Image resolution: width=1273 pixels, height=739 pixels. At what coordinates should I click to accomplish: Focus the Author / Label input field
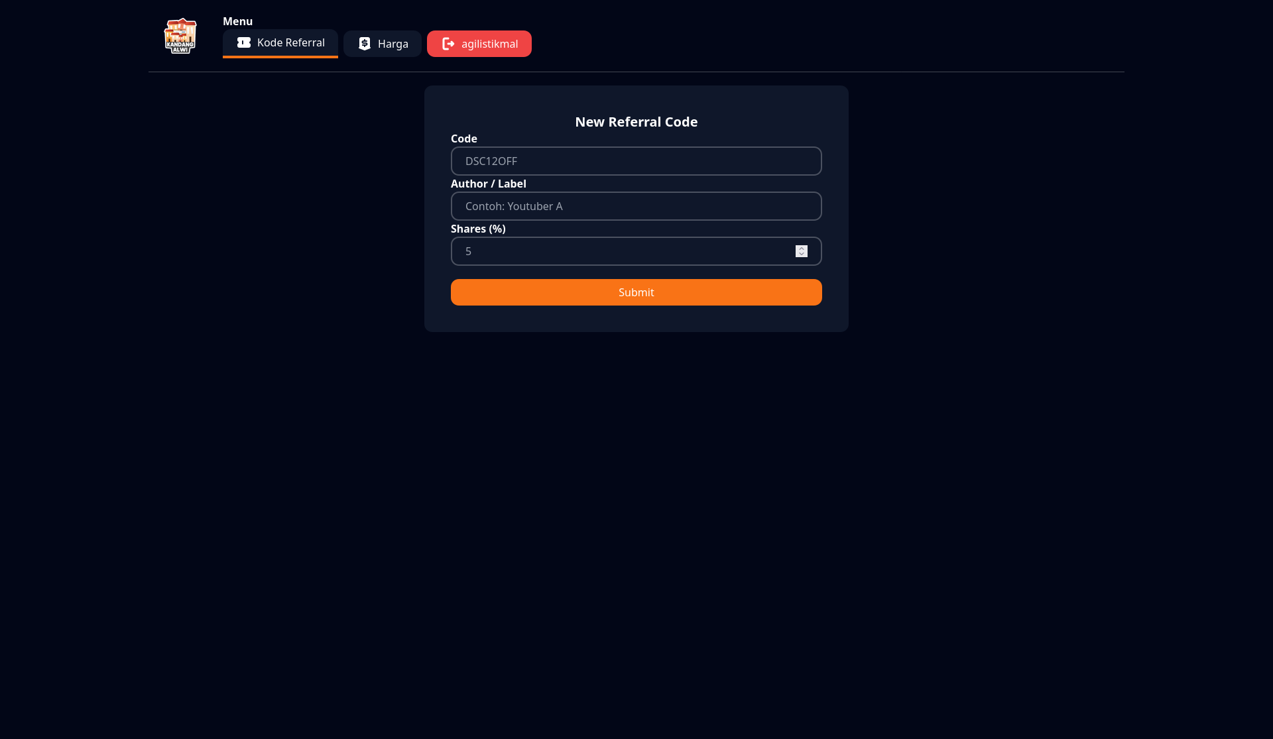pyautogui.click(x=636, y=206)
